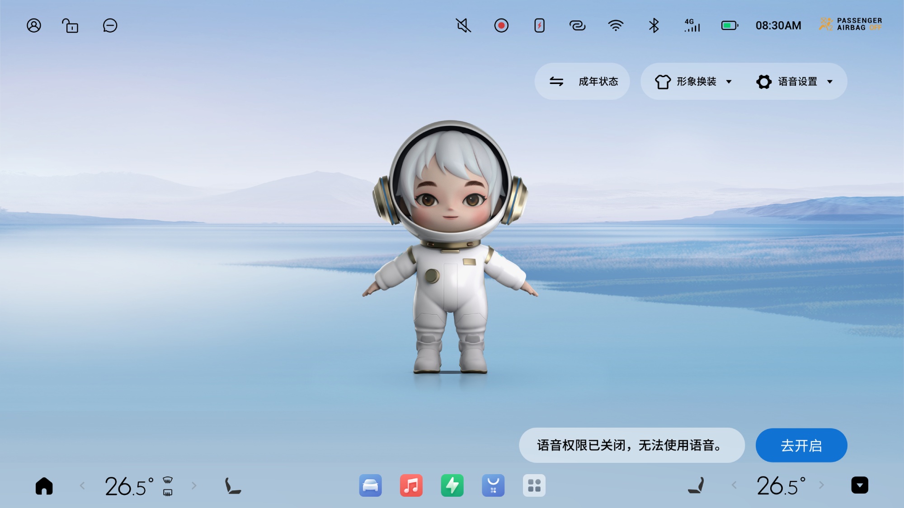
Task: Click the 去开启 button
Action: (801, 446)
